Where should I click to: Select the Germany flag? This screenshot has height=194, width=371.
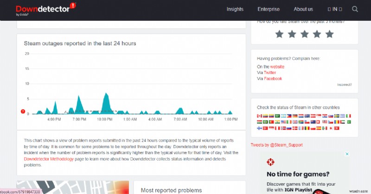pos(295,116)
